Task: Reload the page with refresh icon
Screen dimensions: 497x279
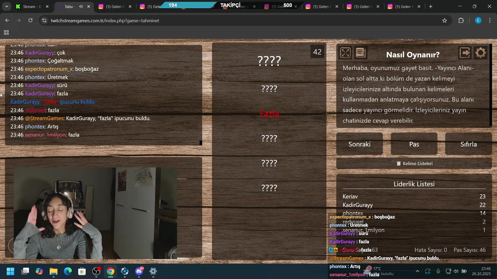Action: (30, 21)
